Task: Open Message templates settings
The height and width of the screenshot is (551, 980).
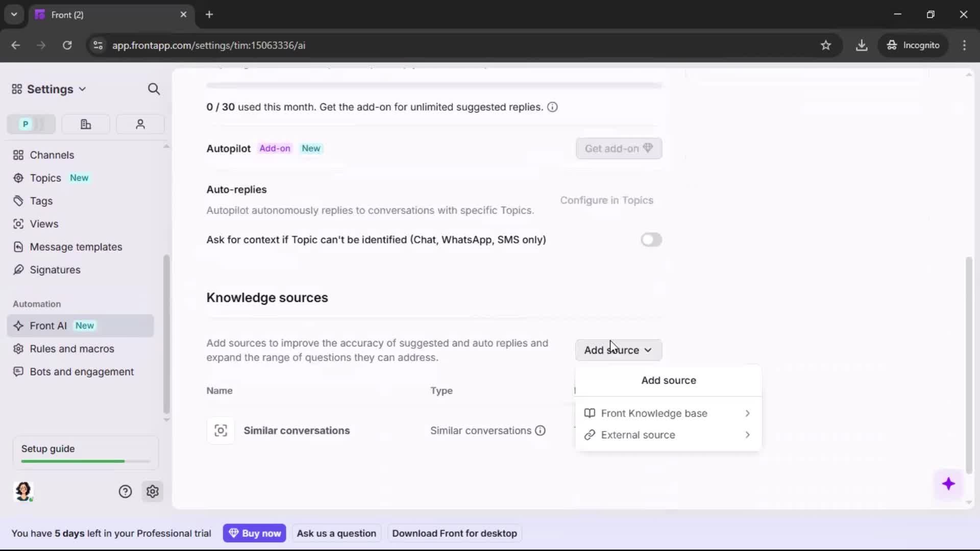Action: pyautogui.click(x=76, y=246)
